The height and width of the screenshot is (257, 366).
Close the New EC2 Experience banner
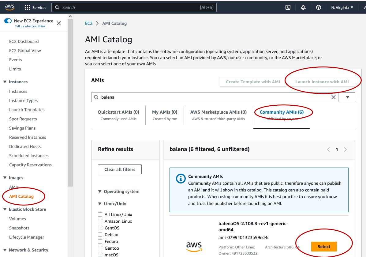tap(59, 23)
